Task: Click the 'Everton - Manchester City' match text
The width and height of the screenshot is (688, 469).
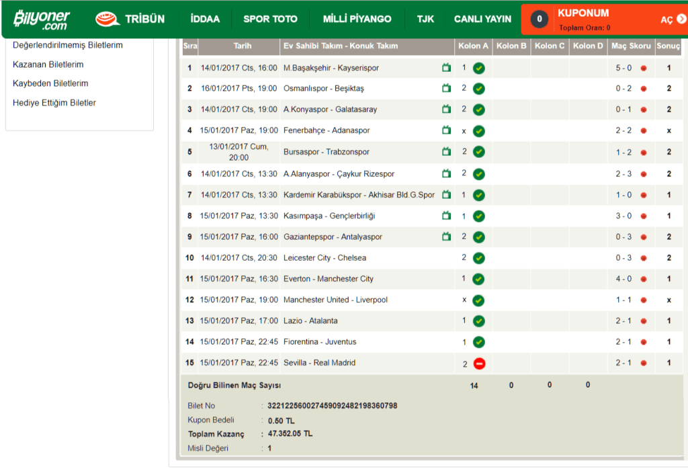Action: point(328,279)
